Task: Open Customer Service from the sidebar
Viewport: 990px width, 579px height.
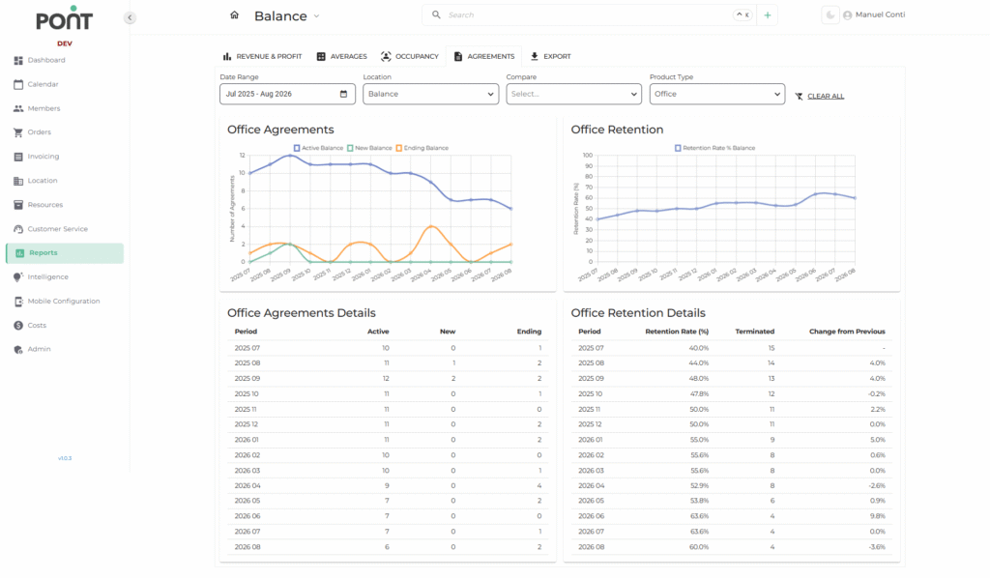Action: click(57, 229)
